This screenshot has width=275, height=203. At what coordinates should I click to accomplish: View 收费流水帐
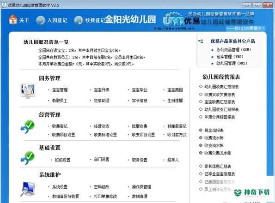pyautogui.click(x=214, y=138)
